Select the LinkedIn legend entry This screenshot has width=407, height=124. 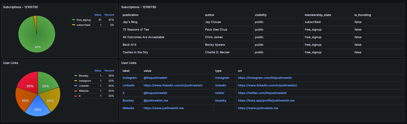pos(84,86)
